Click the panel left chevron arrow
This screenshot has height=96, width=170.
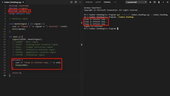pyautogui.click(x=163, y=2)
